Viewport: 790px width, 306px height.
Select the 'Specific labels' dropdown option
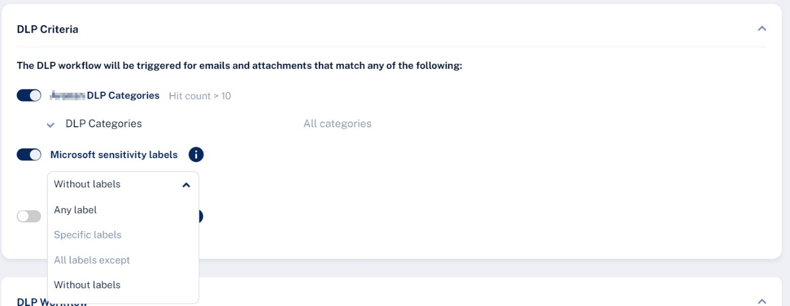pyautogui.click(x=88, y=235)
